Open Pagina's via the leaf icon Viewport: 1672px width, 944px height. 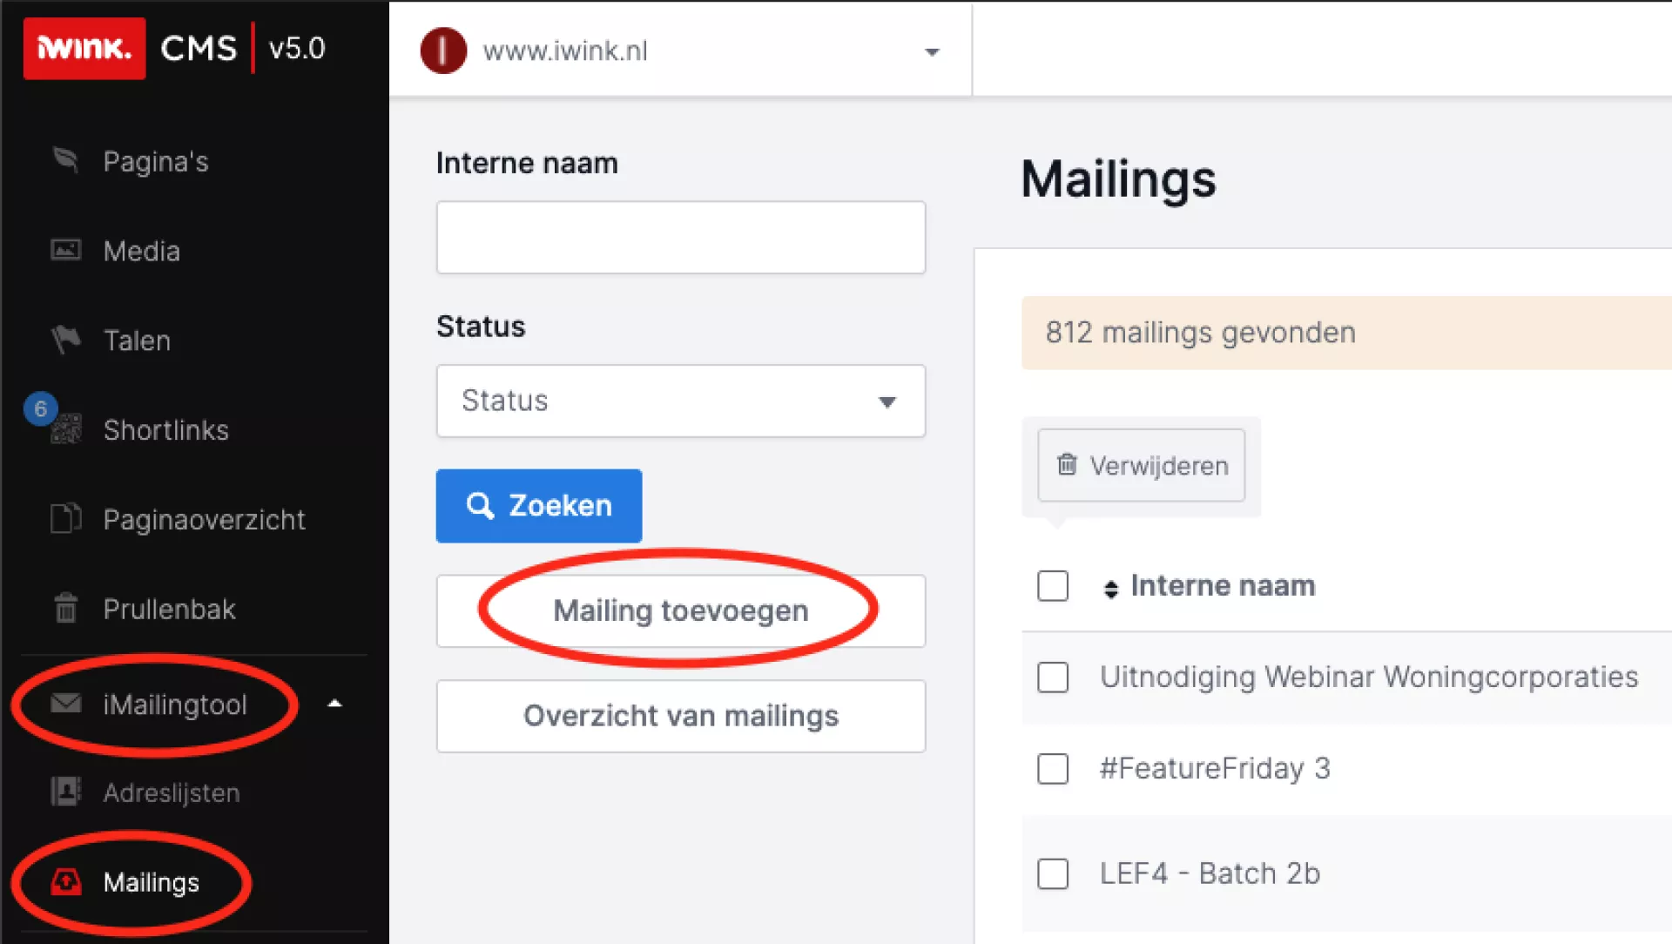tap(65, 160)
